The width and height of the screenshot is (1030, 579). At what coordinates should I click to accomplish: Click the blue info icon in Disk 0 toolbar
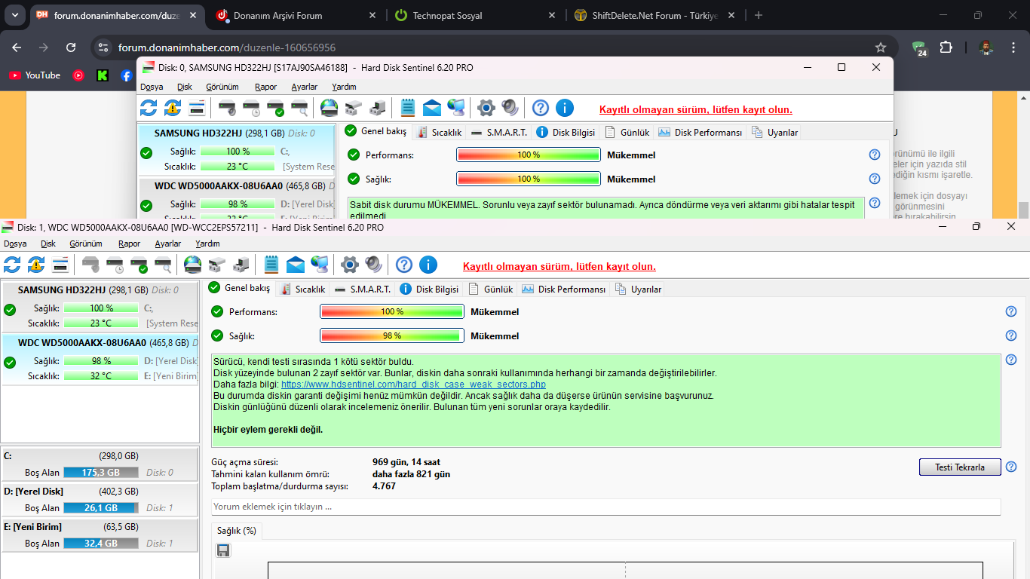coord(565,108)
